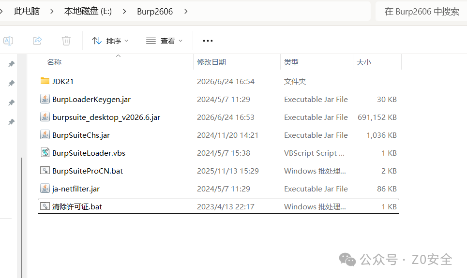Click the Rename toolbar icon

tap(8, 41)
